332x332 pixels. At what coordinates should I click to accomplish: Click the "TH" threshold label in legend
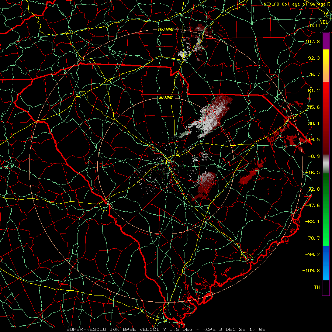(x=317, y=287)
